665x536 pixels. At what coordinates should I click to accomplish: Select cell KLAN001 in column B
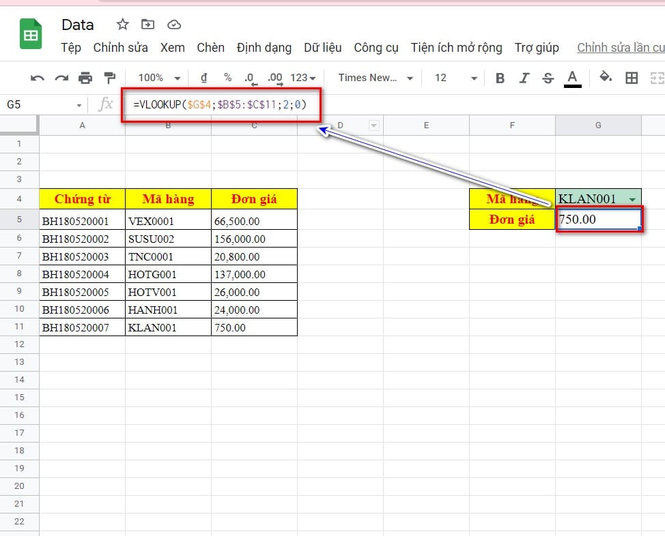click(x=168, y=327)
